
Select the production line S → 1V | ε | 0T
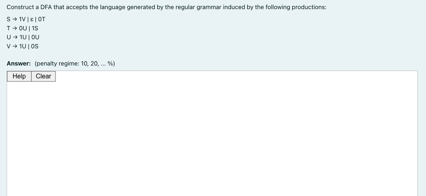(x=26, y=19)
